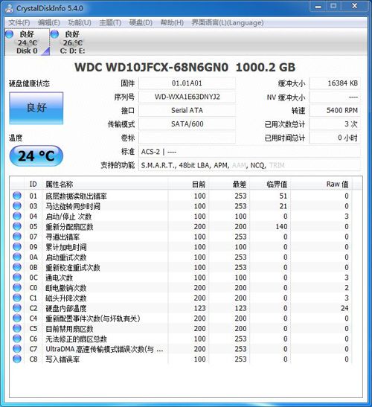Select the Disk 0 drive tab
This screenshot has width=372, height=407.
click(27, 42)
